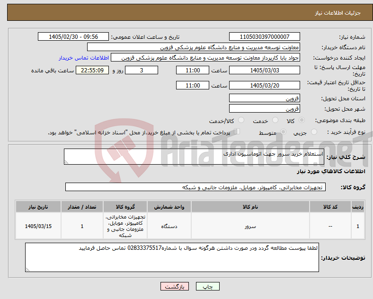Select the جزیی purchase type radio

click(x=314, y=132)
